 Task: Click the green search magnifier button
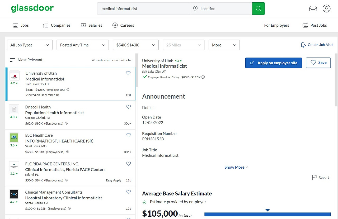point(258,9)
